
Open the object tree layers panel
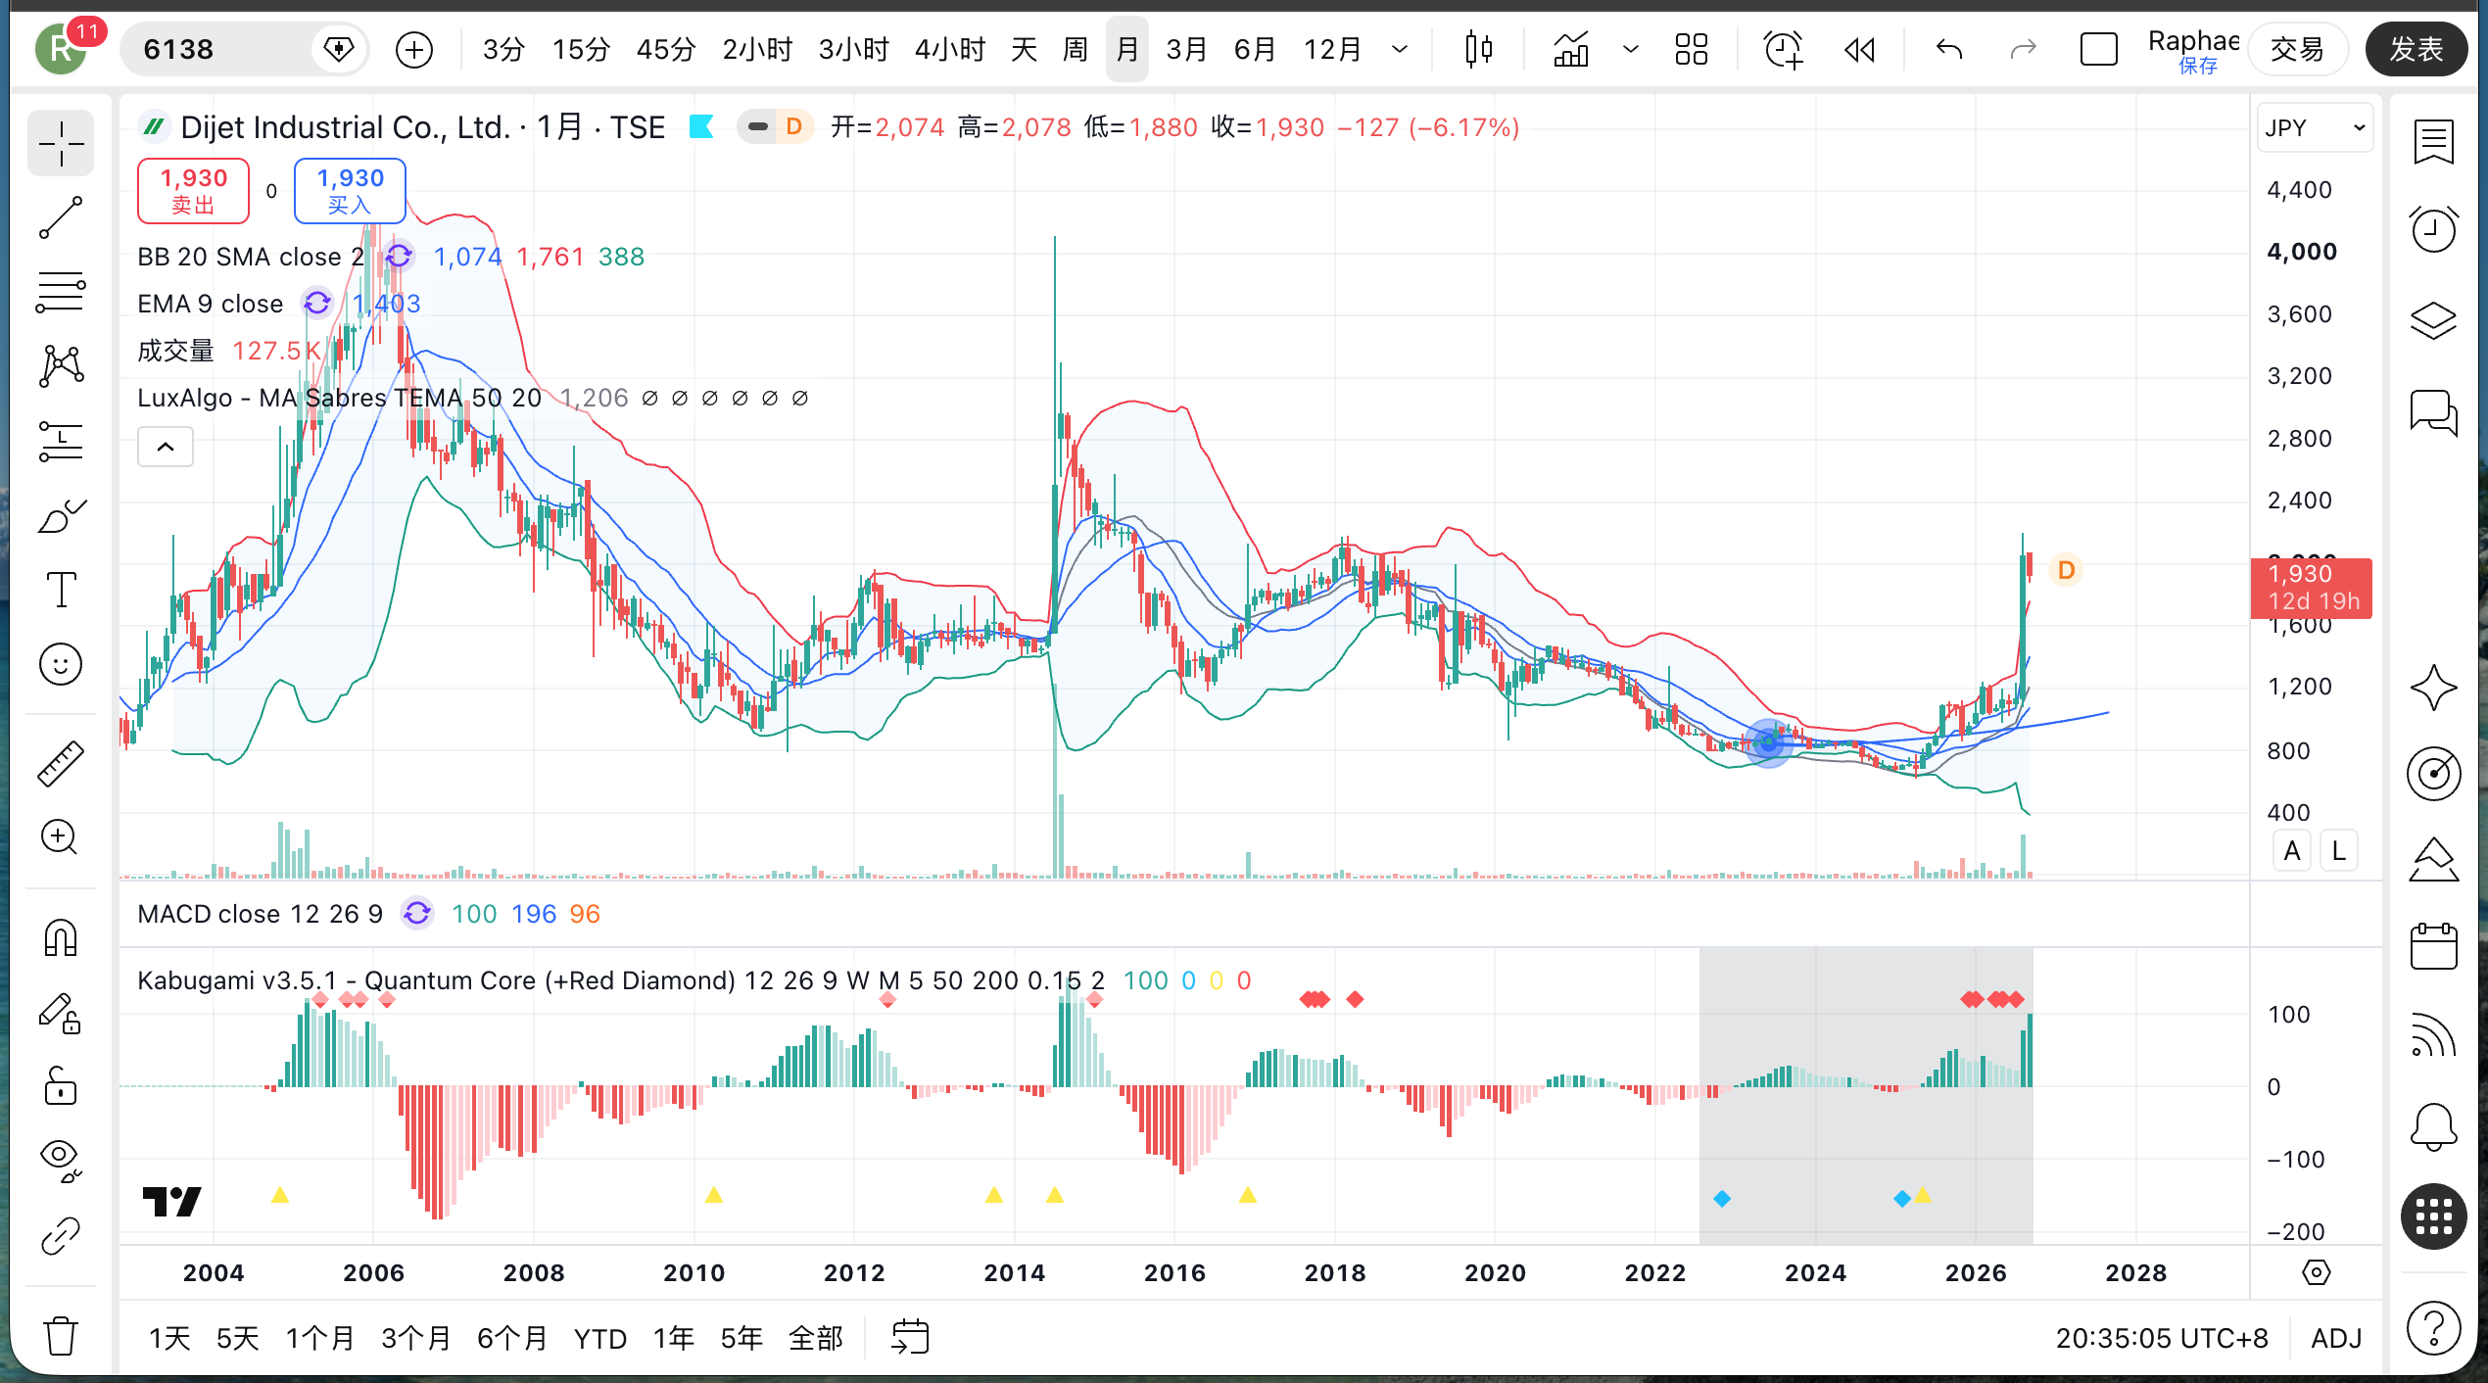tap(2433, 319)
